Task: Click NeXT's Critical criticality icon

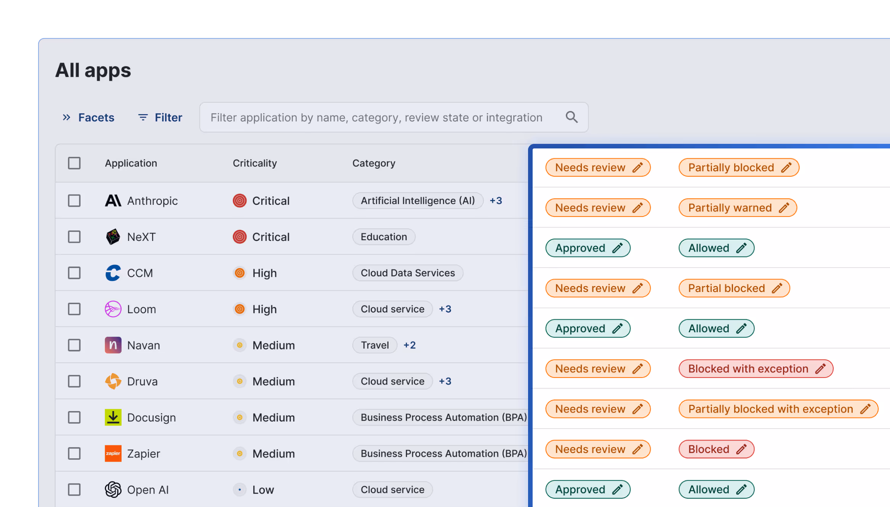Action: pyautogui.click(x=240, y=237)
